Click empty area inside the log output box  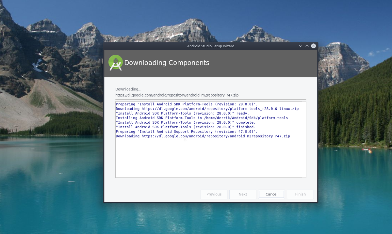tap(211, 158)
